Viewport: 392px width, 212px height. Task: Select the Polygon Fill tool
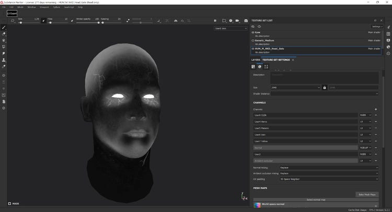coord(4,46)
